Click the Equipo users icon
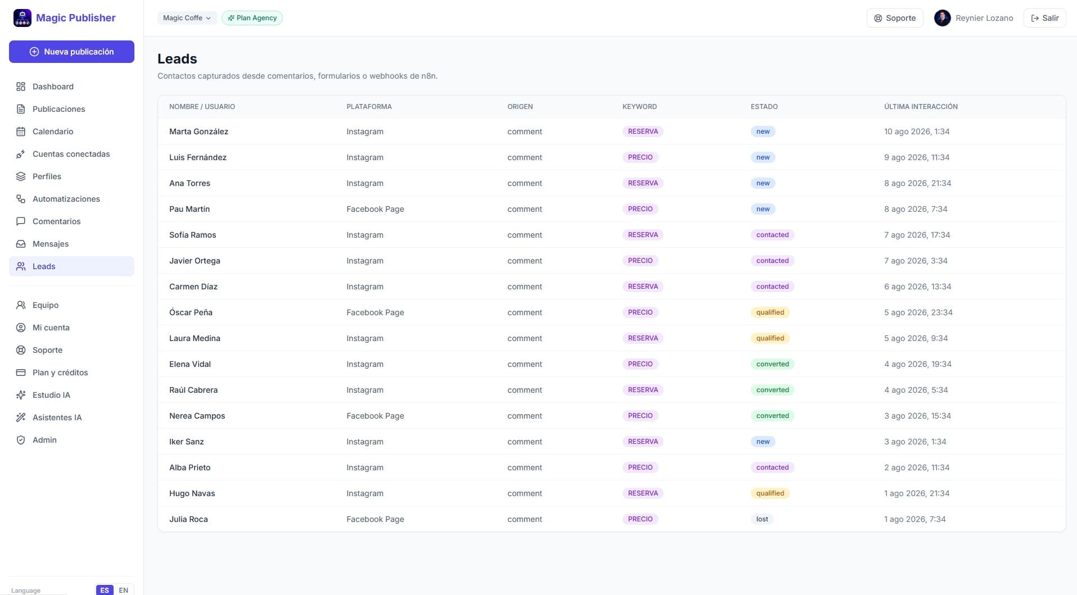1077x595 pixels. pyautogui.click(x=21, y=305)
